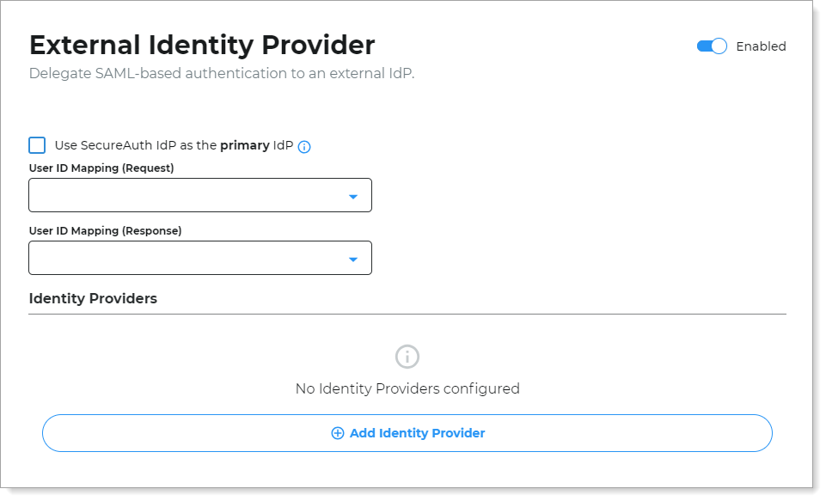Click the Identity Providers section heading

94,298
